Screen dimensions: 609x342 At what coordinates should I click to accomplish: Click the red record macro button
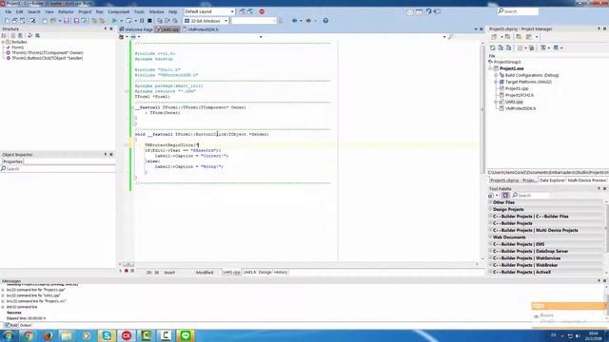127,271
